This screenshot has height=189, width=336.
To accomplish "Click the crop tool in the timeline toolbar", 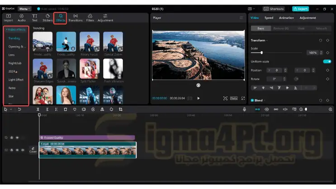I will 121,109.
